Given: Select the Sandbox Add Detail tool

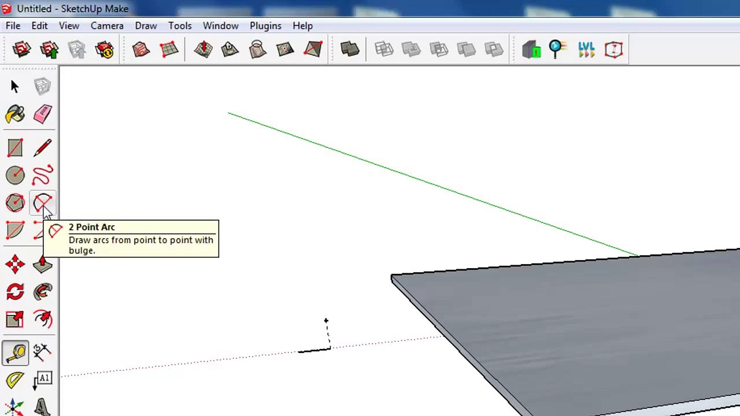Looking at the screenshot, I should (285, 50).
